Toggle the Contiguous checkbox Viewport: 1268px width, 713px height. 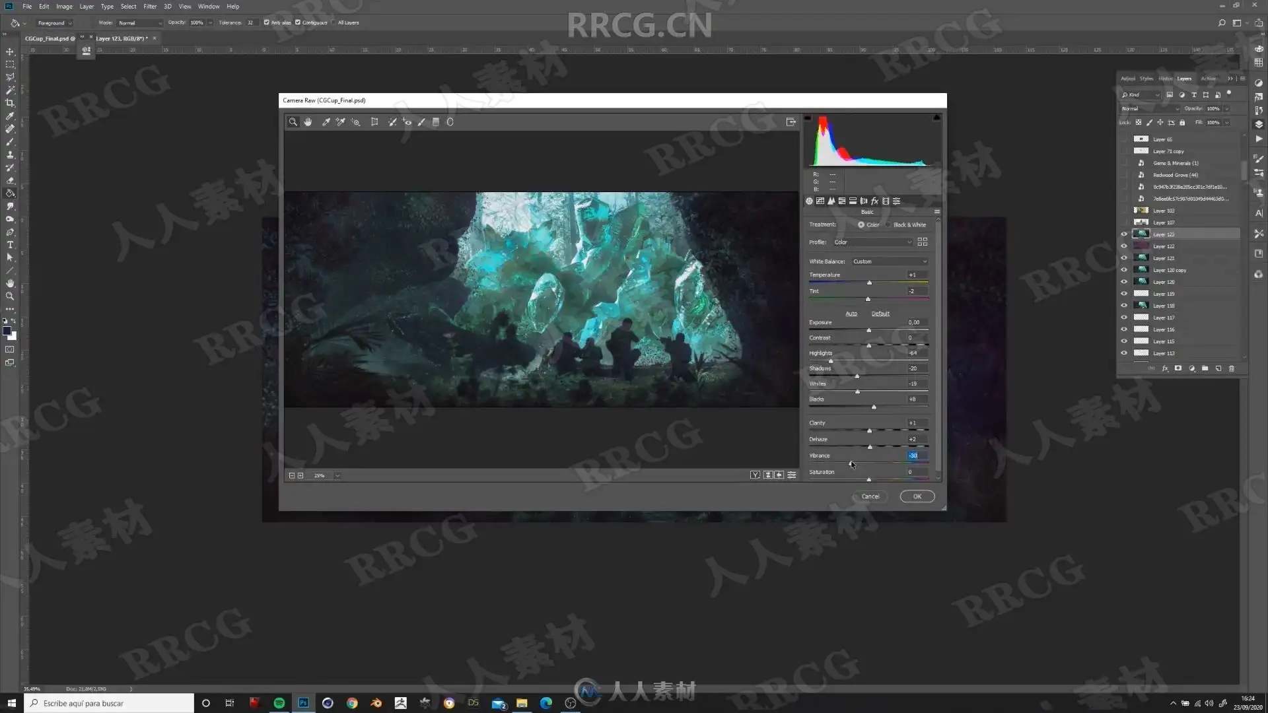pyautogui.click(x=298, y=22)
